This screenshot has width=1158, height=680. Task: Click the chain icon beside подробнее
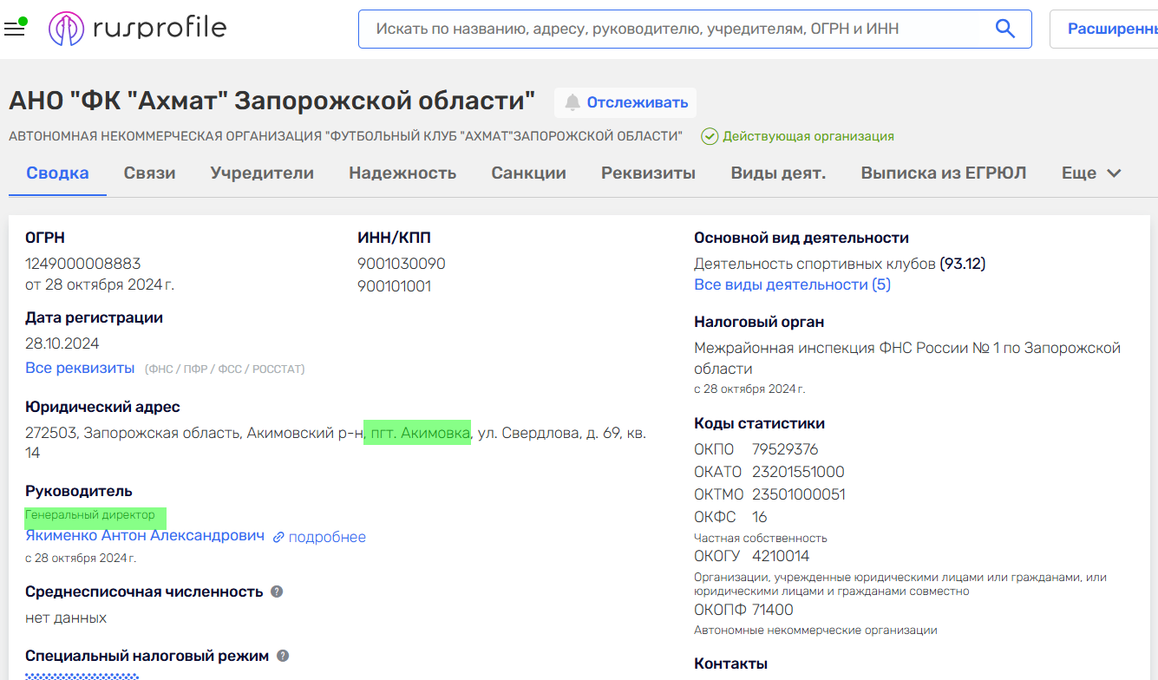point(278,538)
